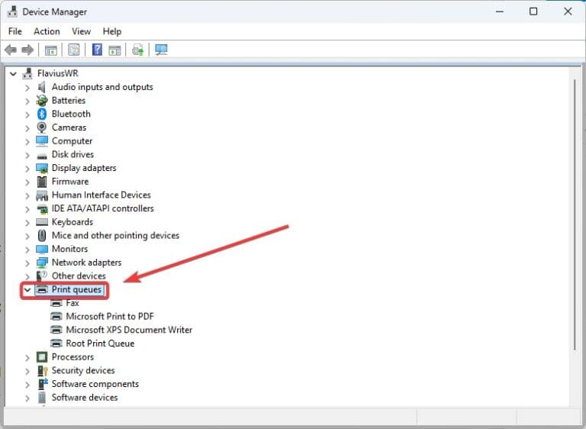Toggle action pane toolbar icon
Image resolution: width=586 pixels, height=429 pixels.
114,50
